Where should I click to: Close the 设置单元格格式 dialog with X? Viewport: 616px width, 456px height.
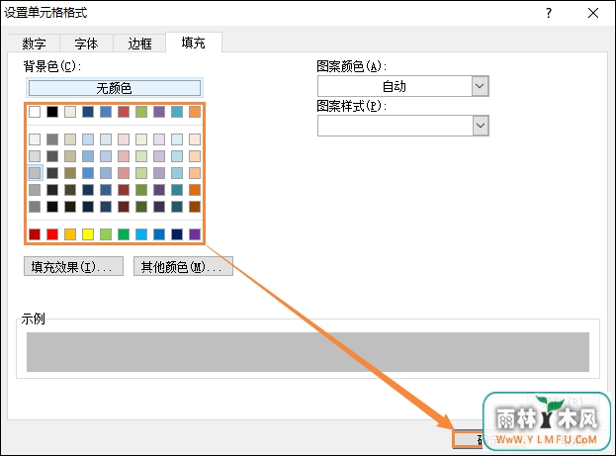pos(593,13)
